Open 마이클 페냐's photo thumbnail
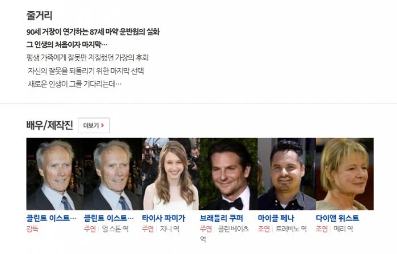Viewport: 397px width, 254px height. click(x=286, y=174)
